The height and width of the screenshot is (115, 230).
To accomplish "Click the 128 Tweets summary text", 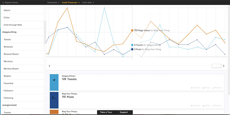I will point(69,79).
